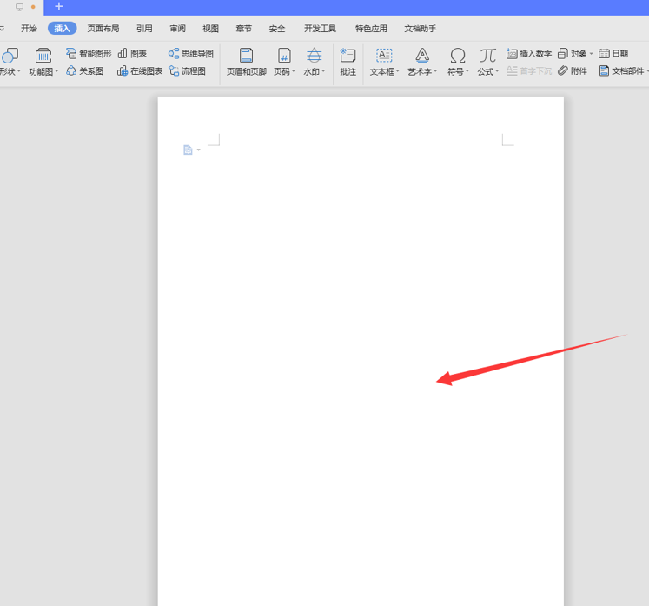Click the 功能图 function chart icon

tap(43, 56)
